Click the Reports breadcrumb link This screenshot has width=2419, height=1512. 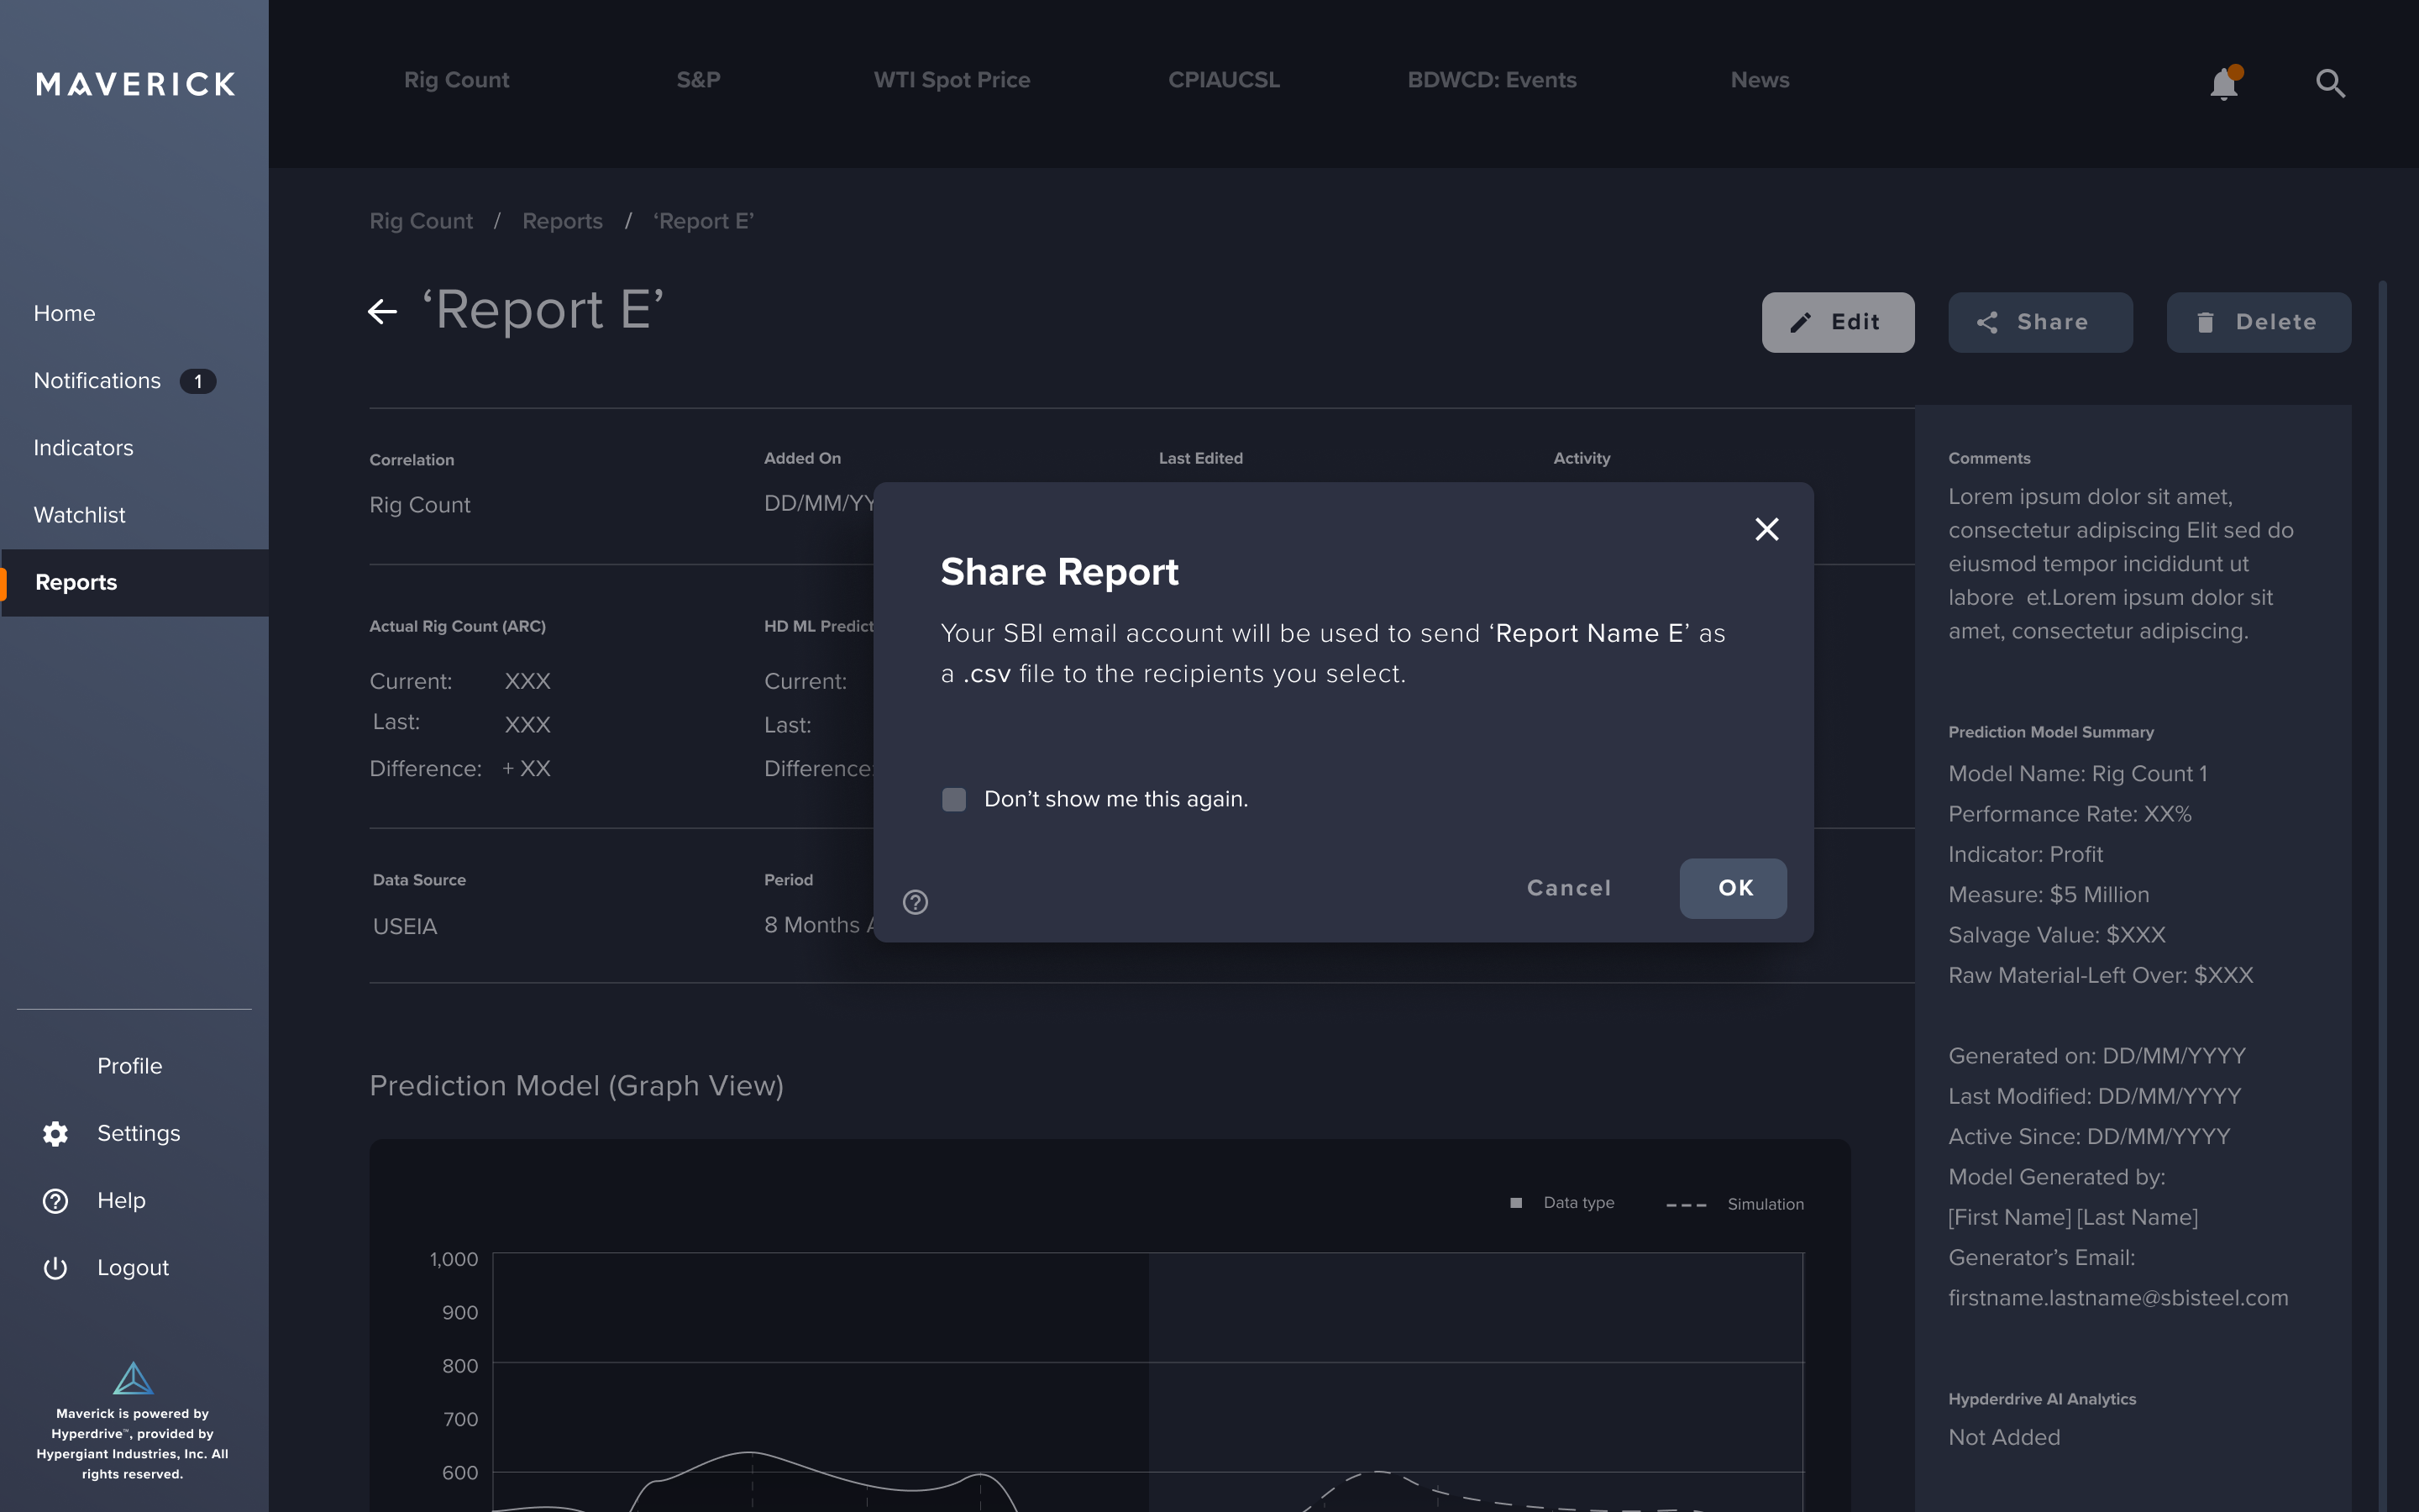562,221
